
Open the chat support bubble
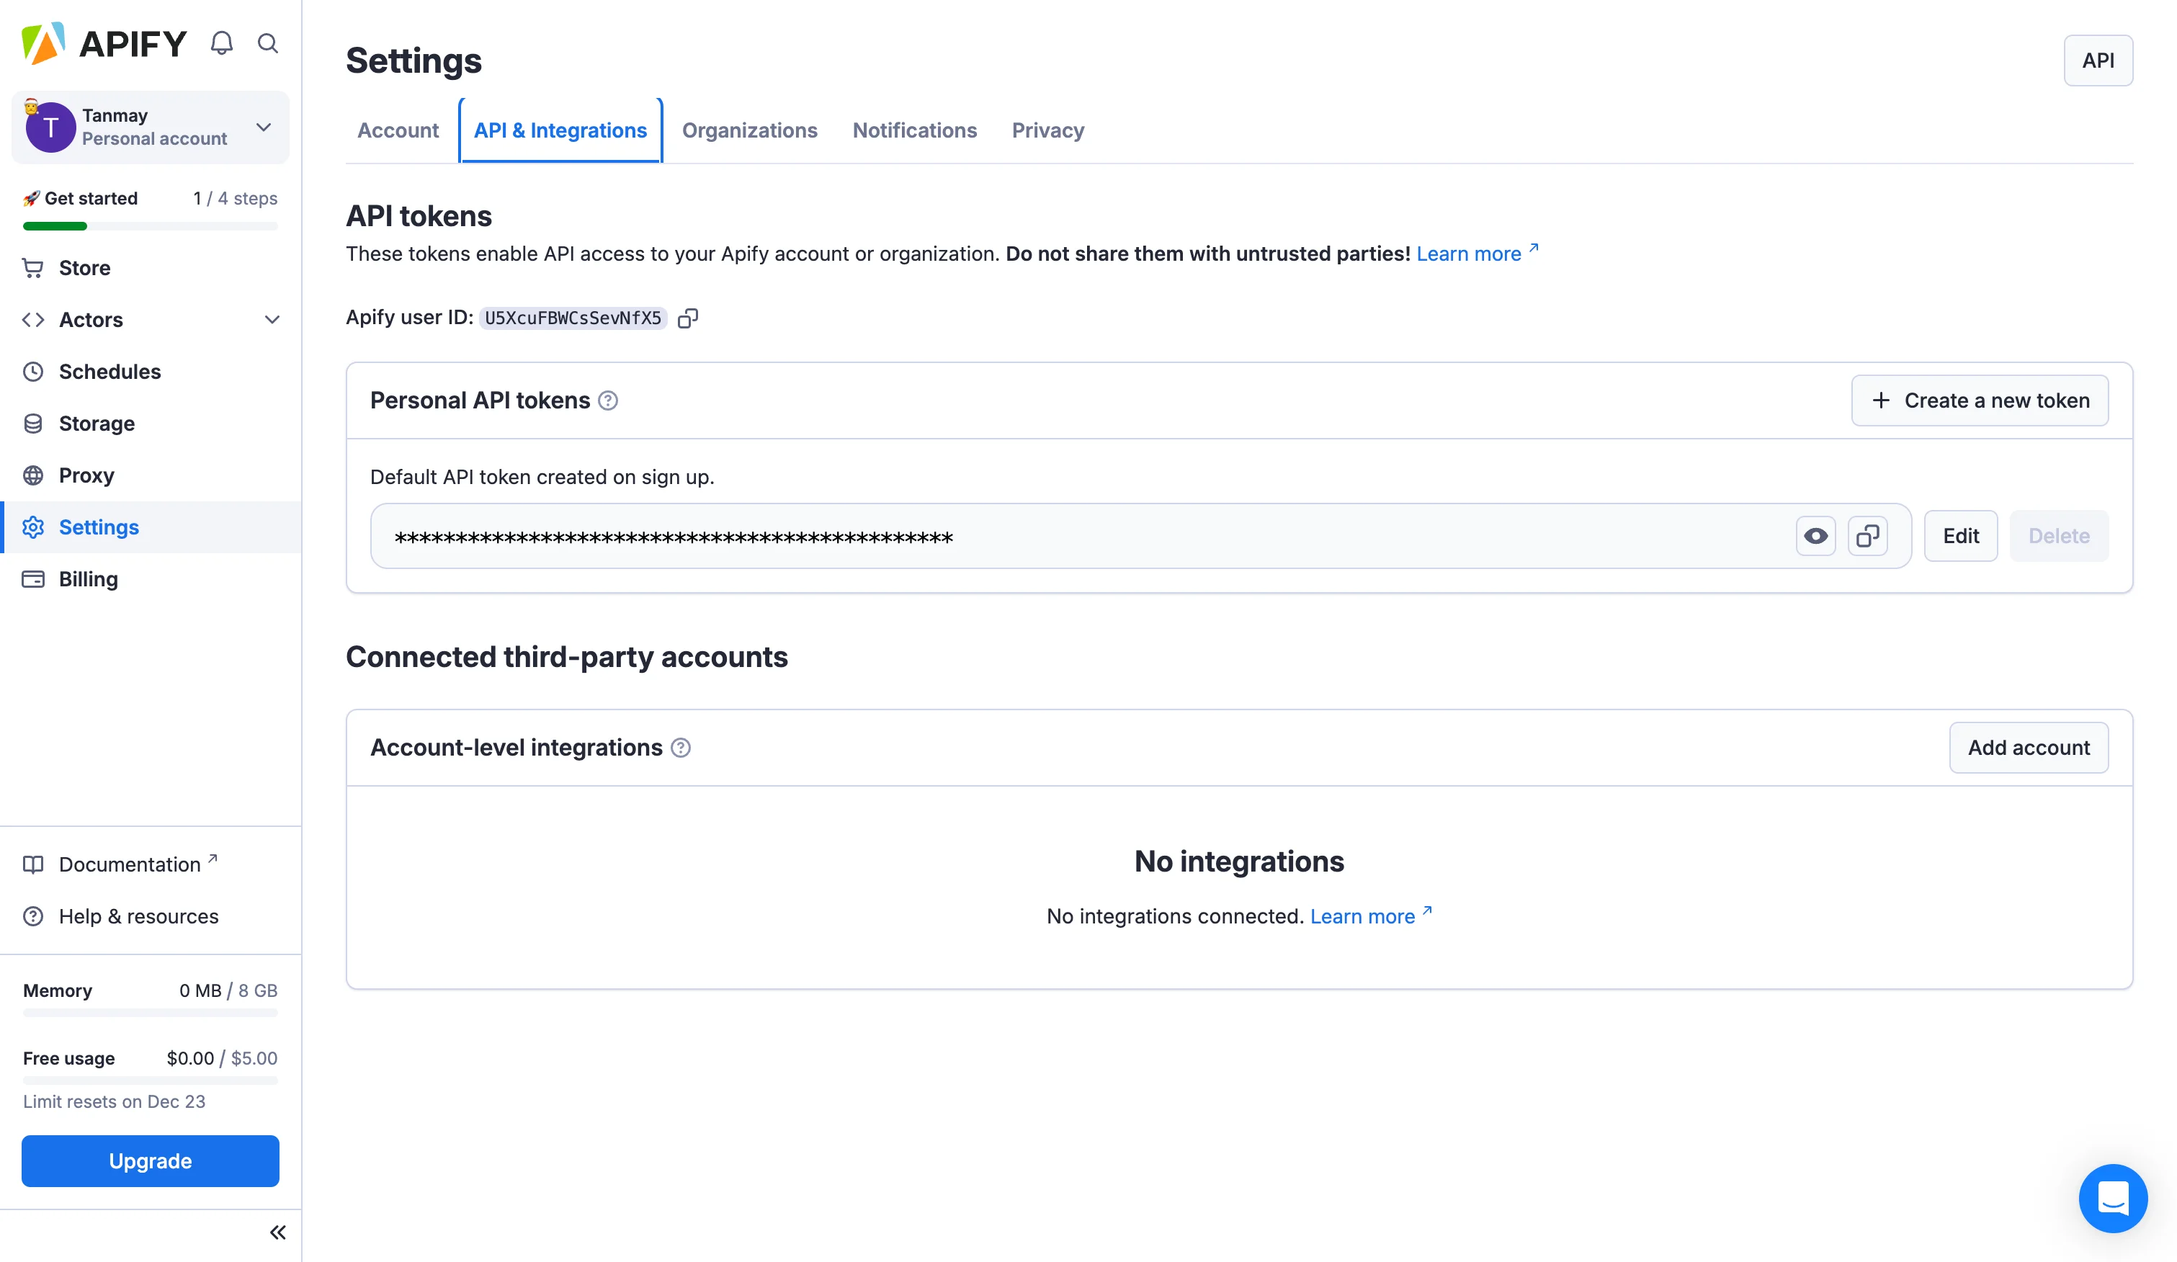(2112, 1198)
